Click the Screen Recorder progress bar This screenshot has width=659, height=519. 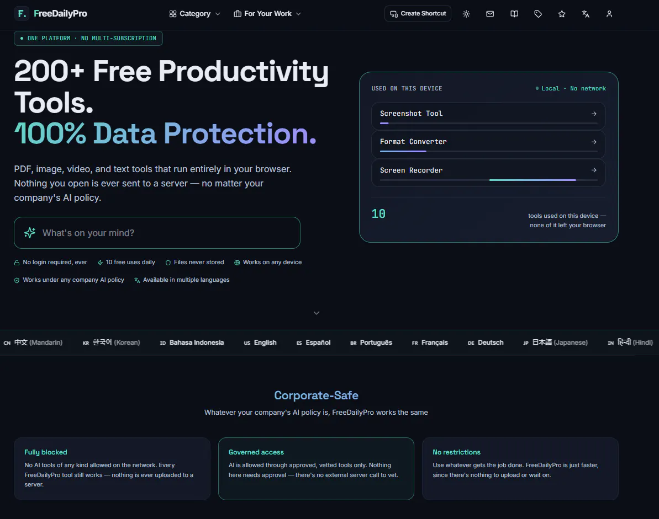[x=488, y=180]
